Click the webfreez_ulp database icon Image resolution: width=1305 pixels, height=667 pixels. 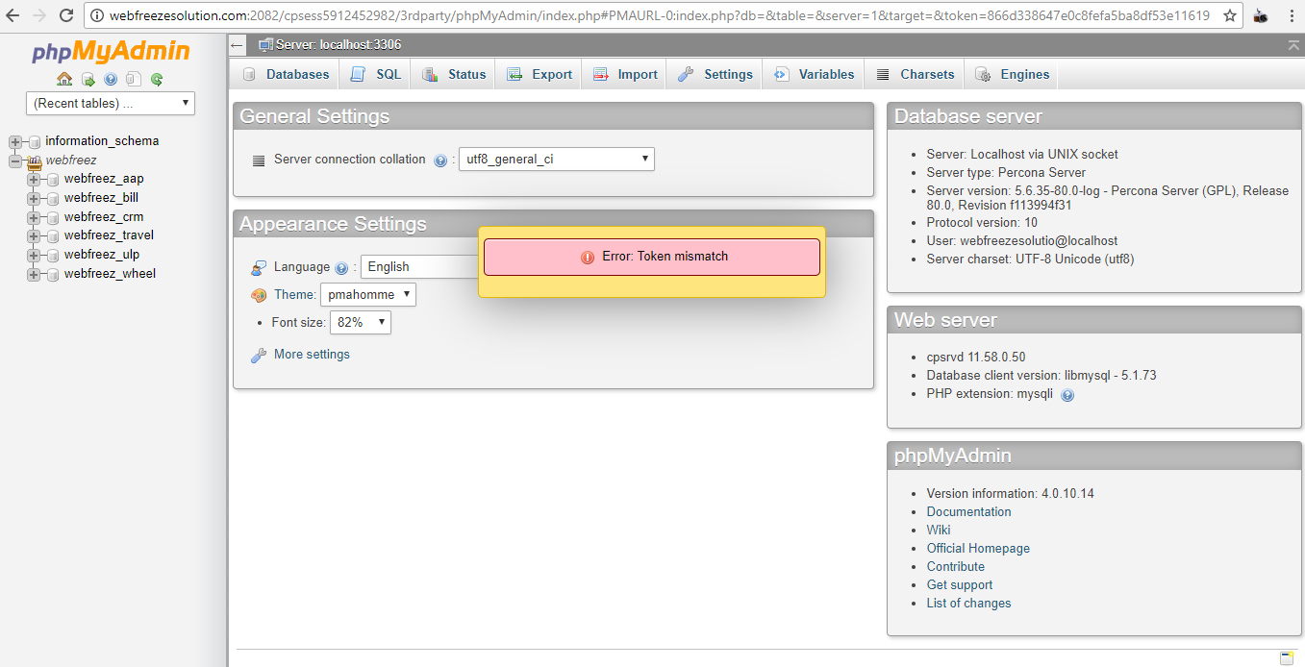pyautogui.click(x=54, y=256)
